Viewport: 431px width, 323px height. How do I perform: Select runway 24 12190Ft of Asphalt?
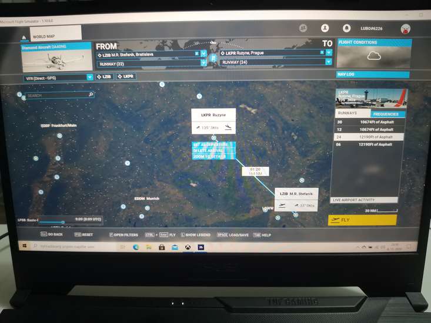pos(369,137)
